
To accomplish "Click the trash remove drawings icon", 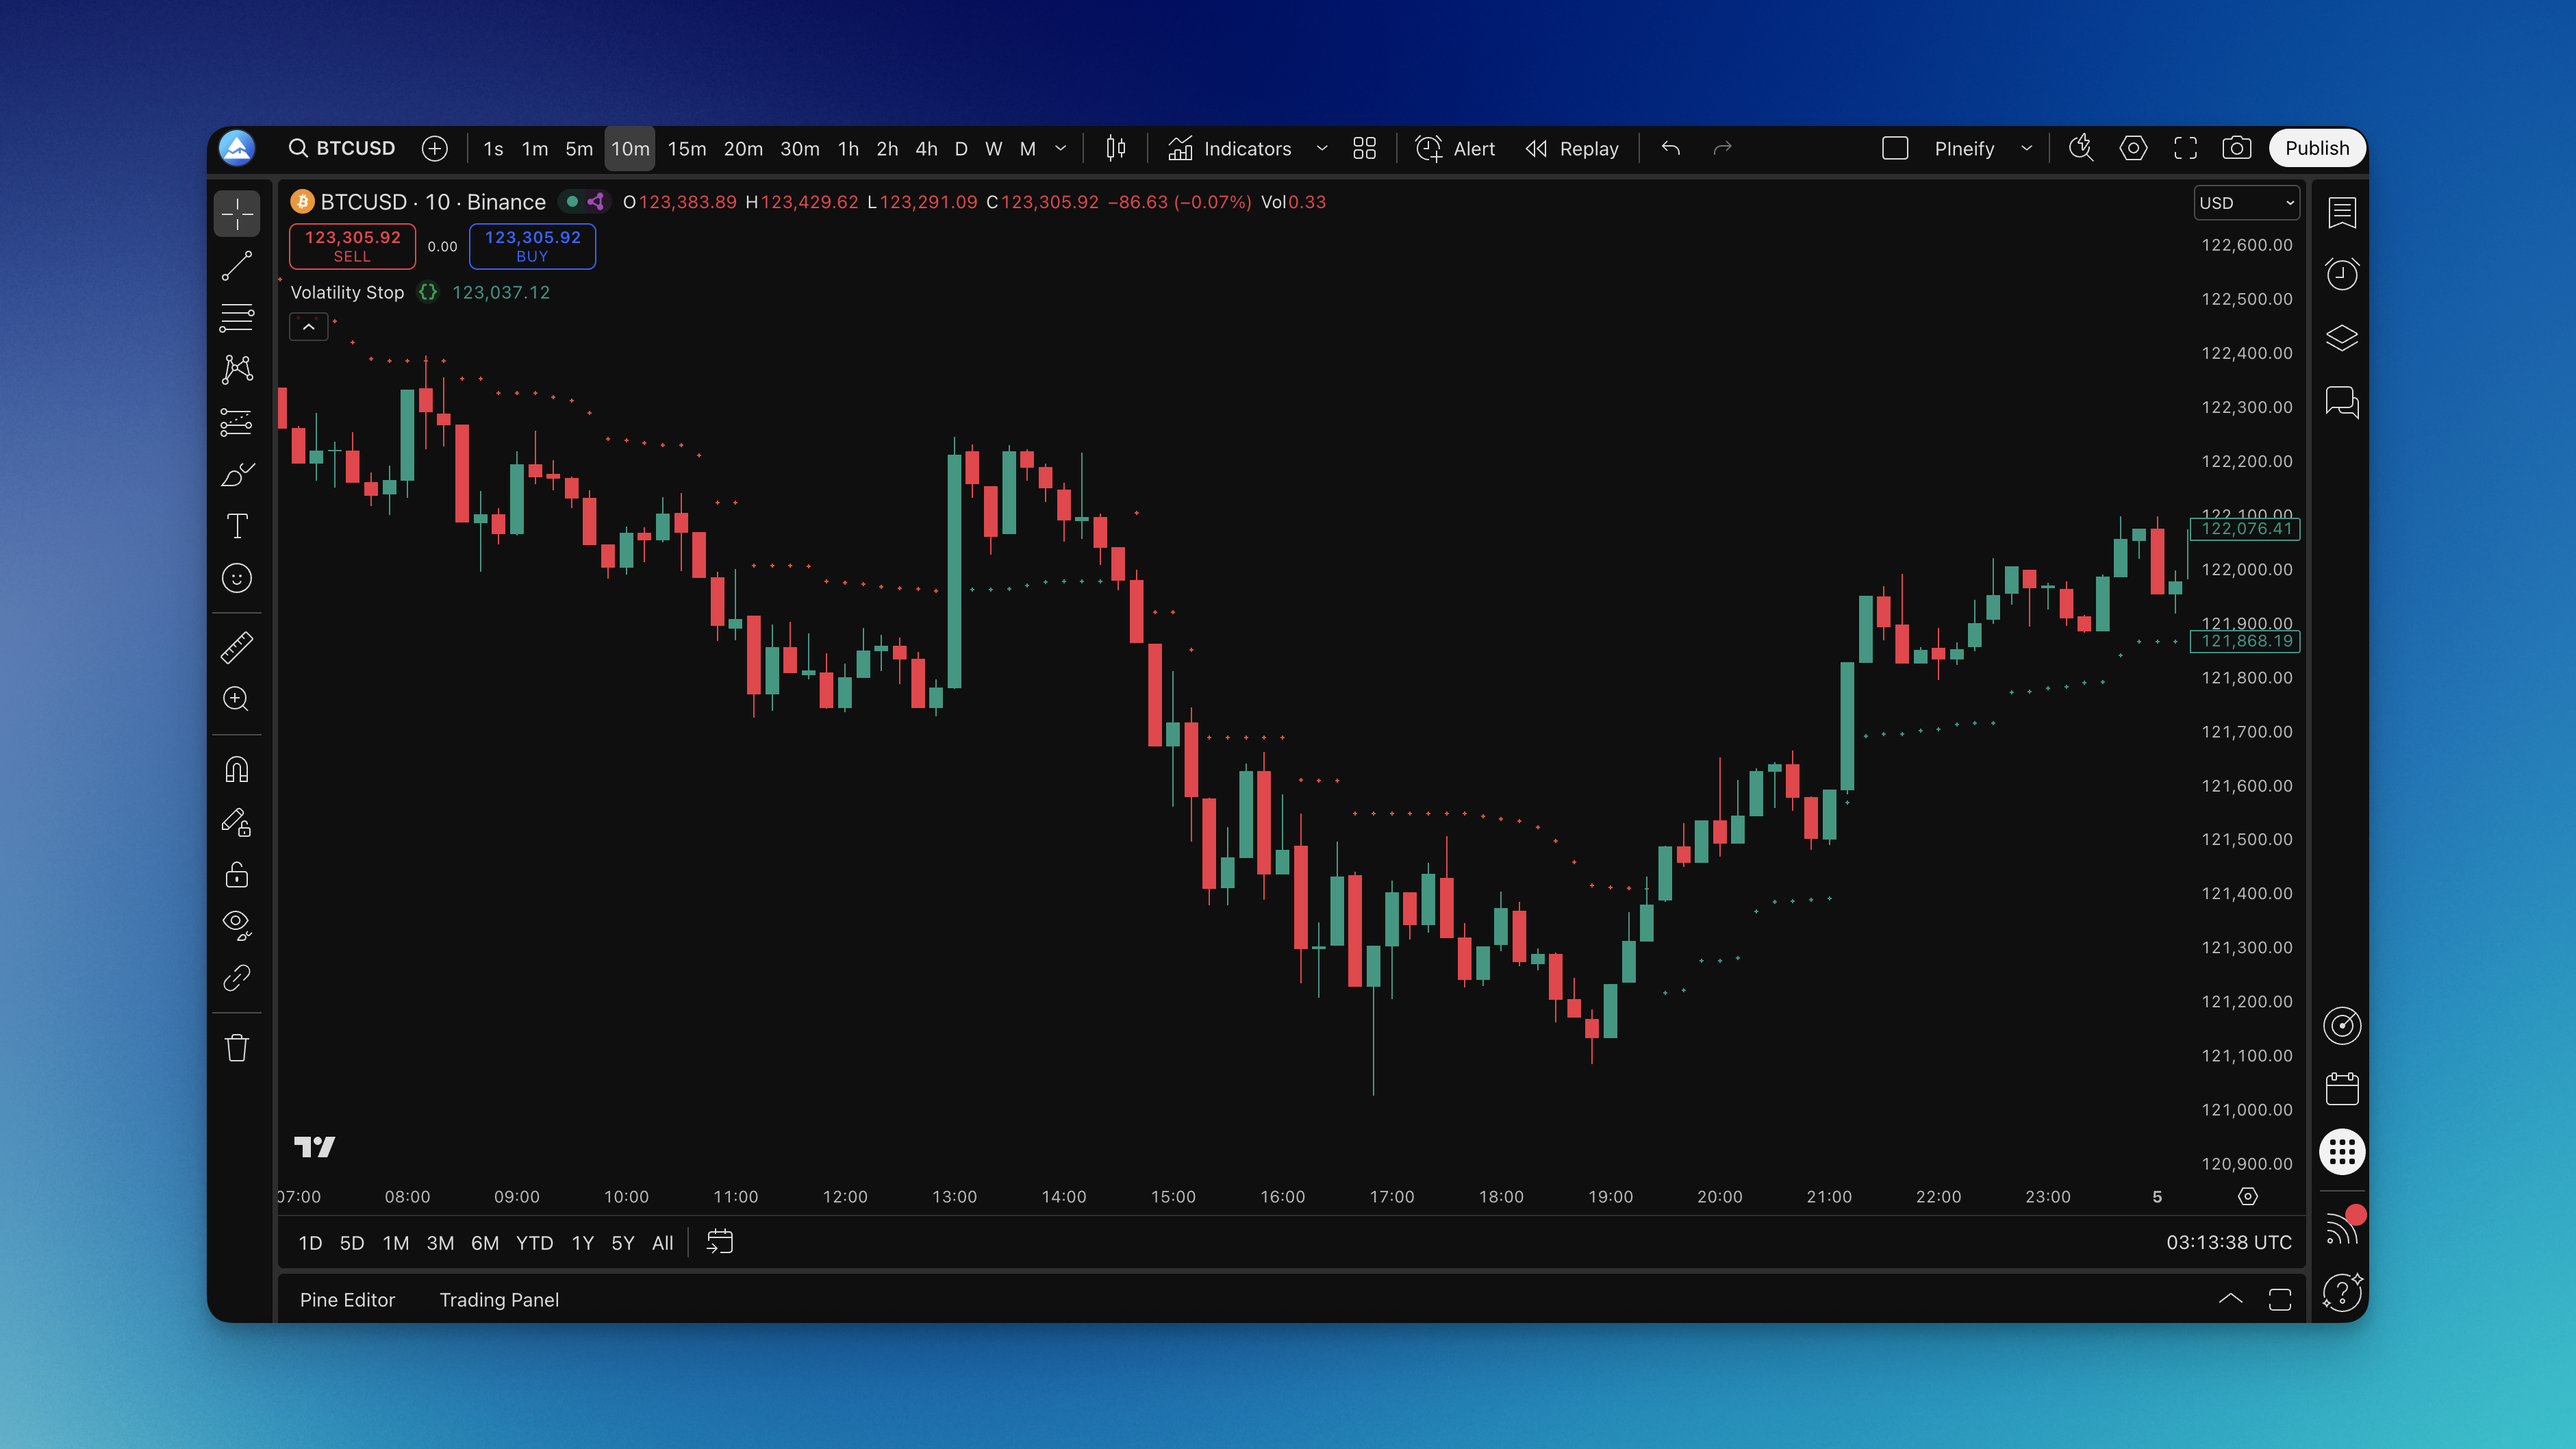I will coord(237,1048).
